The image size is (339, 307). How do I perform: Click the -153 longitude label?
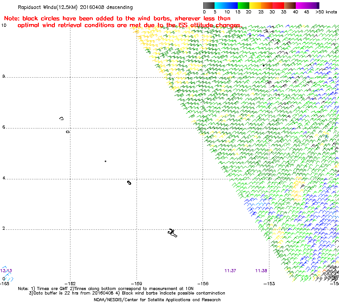(269, 283)
